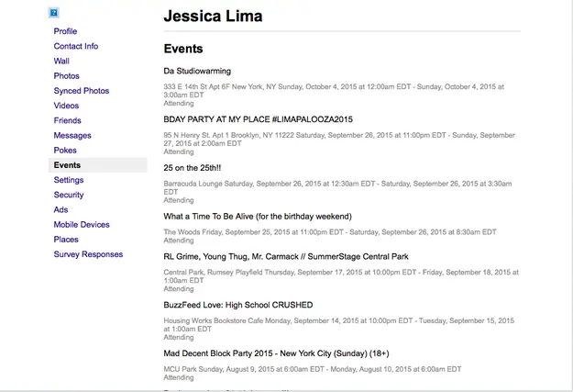
Task: Go to Contact Info section
Action: tap(75, 46)
